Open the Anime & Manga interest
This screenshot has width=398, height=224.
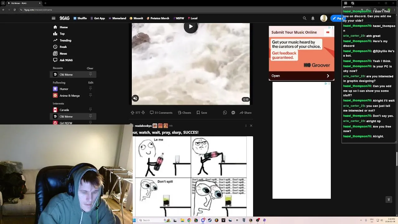click(x=69, y=96)
